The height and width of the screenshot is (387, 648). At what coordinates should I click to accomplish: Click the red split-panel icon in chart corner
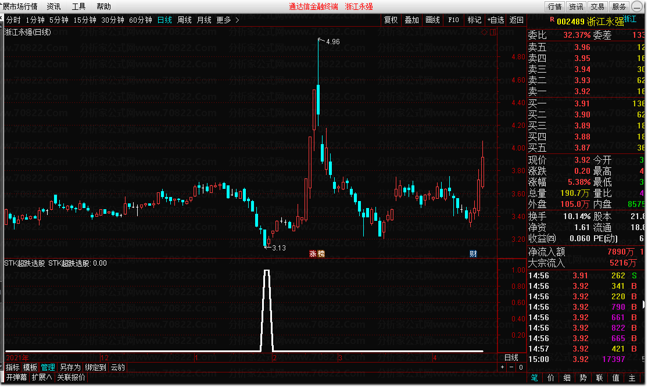point(493,32)
